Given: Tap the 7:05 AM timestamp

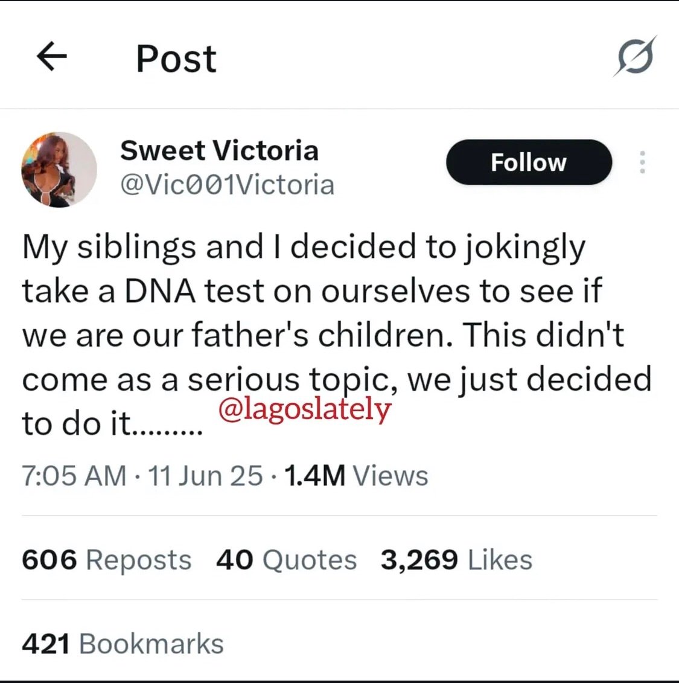Looking at the screenshot, I should click(x=74, y=476).
